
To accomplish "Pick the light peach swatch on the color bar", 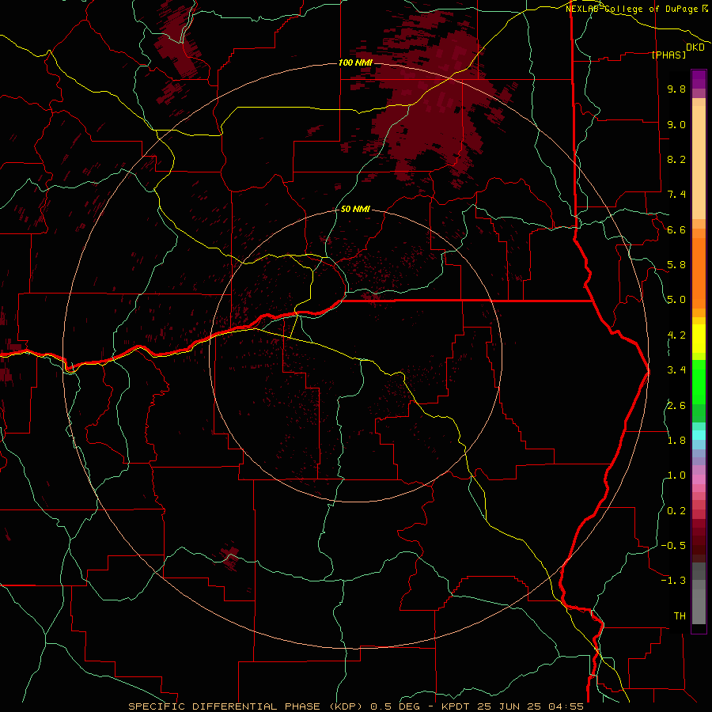I will pyautogui.click(x=699, y=162).
